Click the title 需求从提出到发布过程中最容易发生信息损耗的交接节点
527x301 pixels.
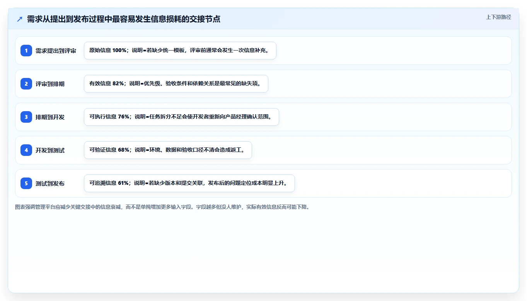click(x=124, y=19)
